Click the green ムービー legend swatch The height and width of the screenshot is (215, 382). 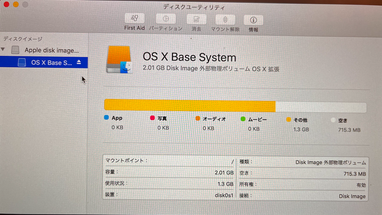(243, 119)
